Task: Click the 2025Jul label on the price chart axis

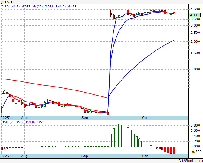Action: [x=7, y=118]
